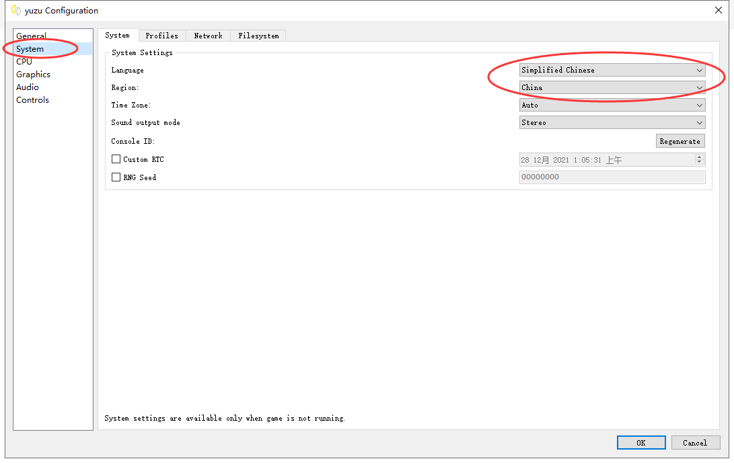Viewport: 734px width, 463px height.
Task: Click the Cancel button
Action: pos(695,443)
